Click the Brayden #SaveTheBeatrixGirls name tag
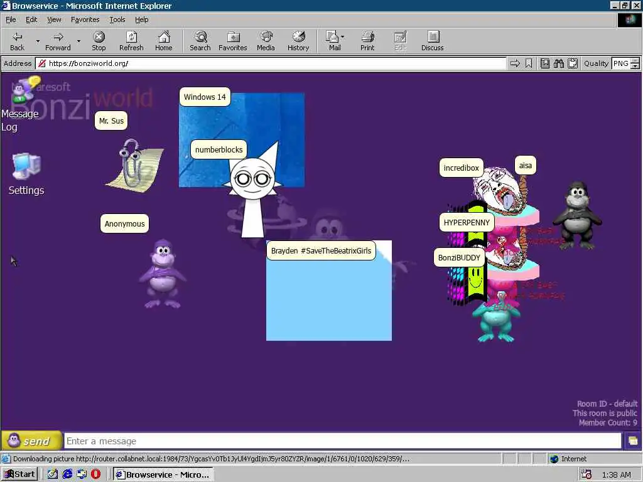The height and width of the screenshot is (482, 643). 321,251
